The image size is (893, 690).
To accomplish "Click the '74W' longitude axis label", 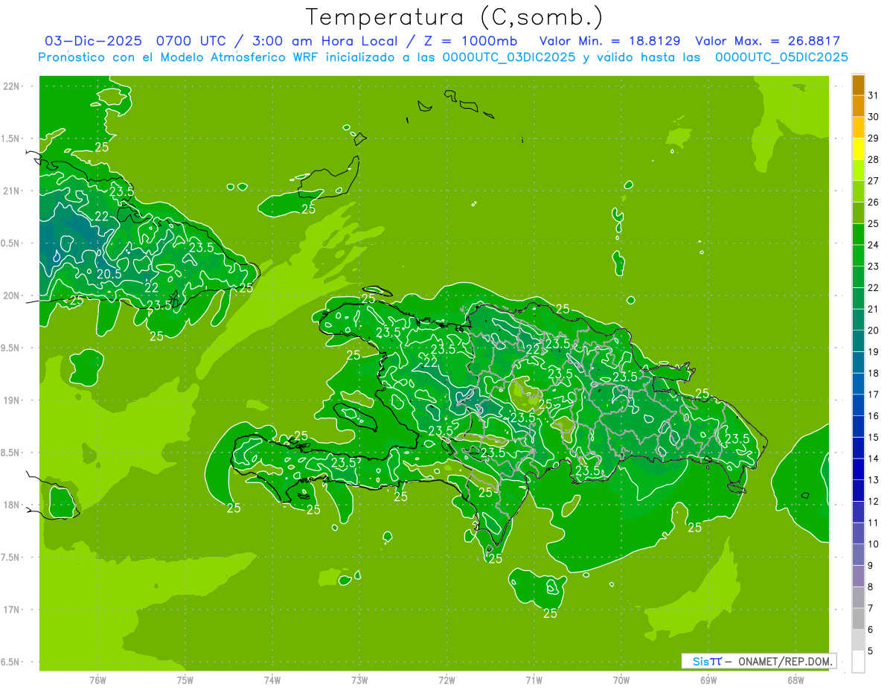I will click(x=272, y=680).
